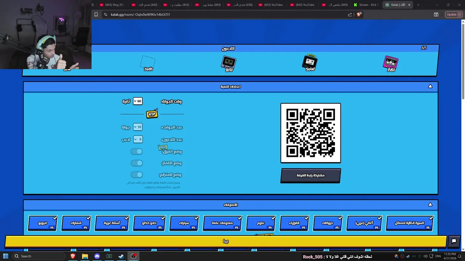Image resolution: width=465 pixels, height=261 pixels.
Task: Toggle the TV mode switch
Action: pos(137,163)
